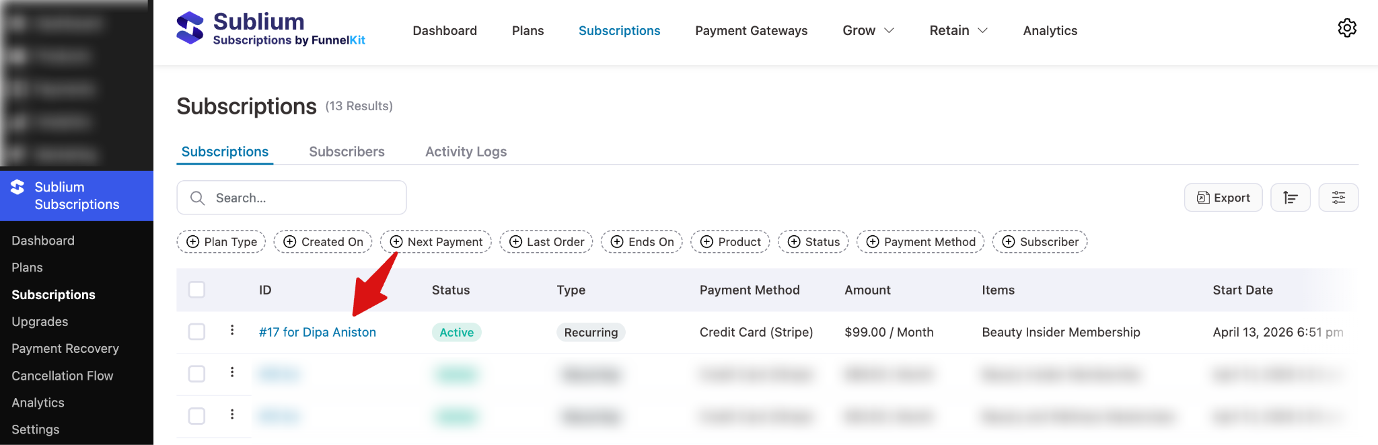Viewport: 1378px width, 445px height.
Task: Click the Items column header
Action: [998, 290]
